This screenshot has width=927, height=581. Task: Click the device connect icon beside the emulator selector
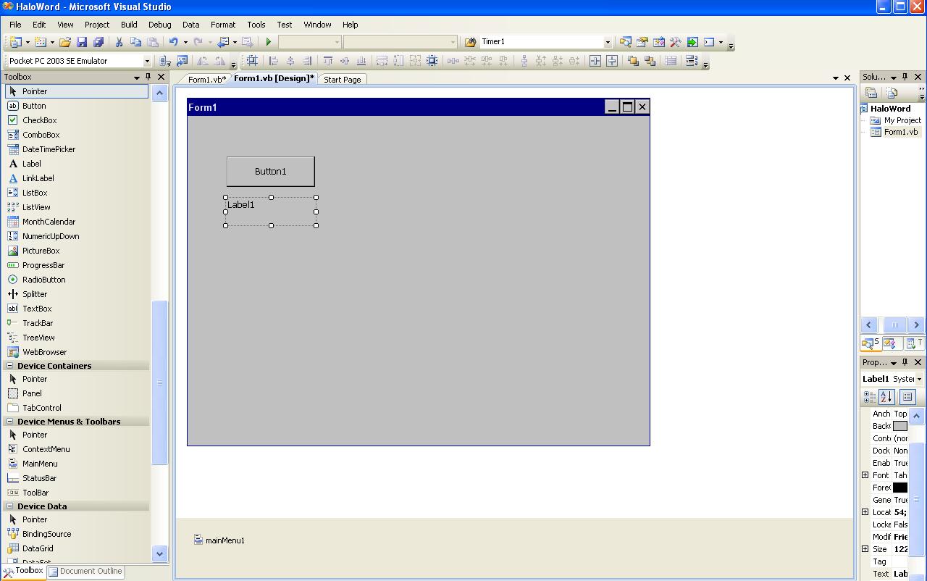click(x=163, y=61)
